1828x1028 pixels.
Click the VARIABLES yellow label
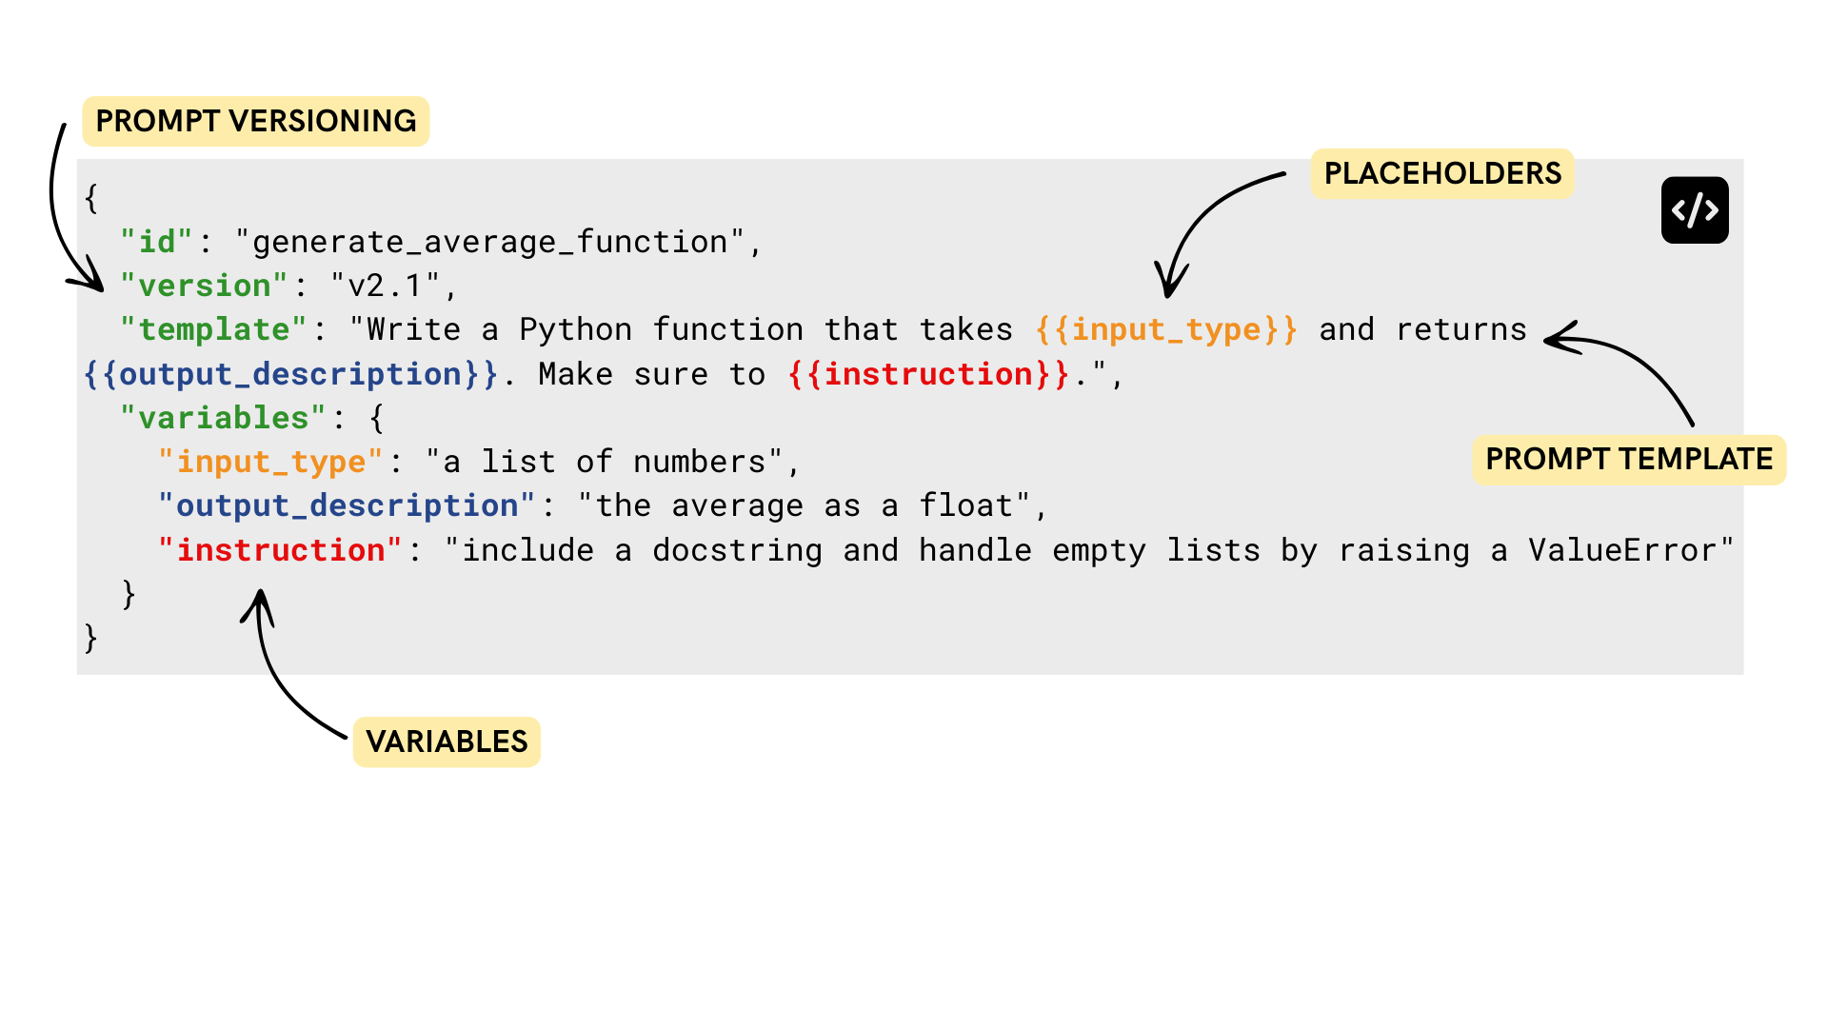point(446,742)
